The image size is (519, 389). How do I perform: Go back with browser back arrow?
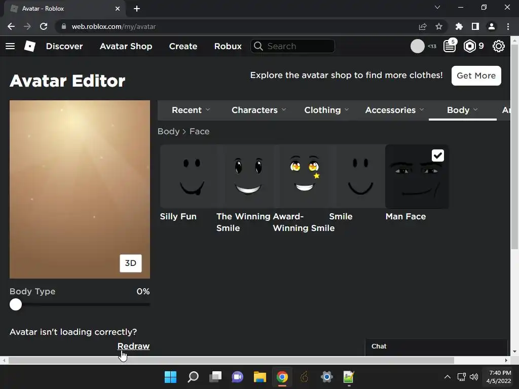pyautogui.click(x=11, y=26)
